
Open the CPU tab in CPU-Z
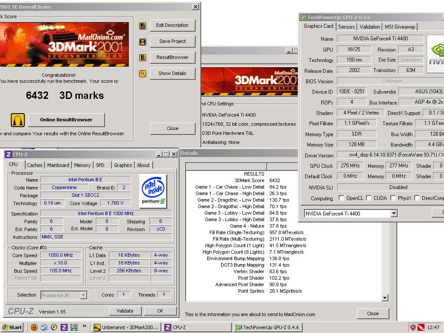coord(13,164)
